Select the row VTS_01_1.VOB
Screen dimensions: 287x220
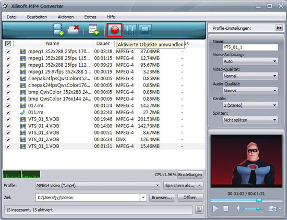[104, 146]
